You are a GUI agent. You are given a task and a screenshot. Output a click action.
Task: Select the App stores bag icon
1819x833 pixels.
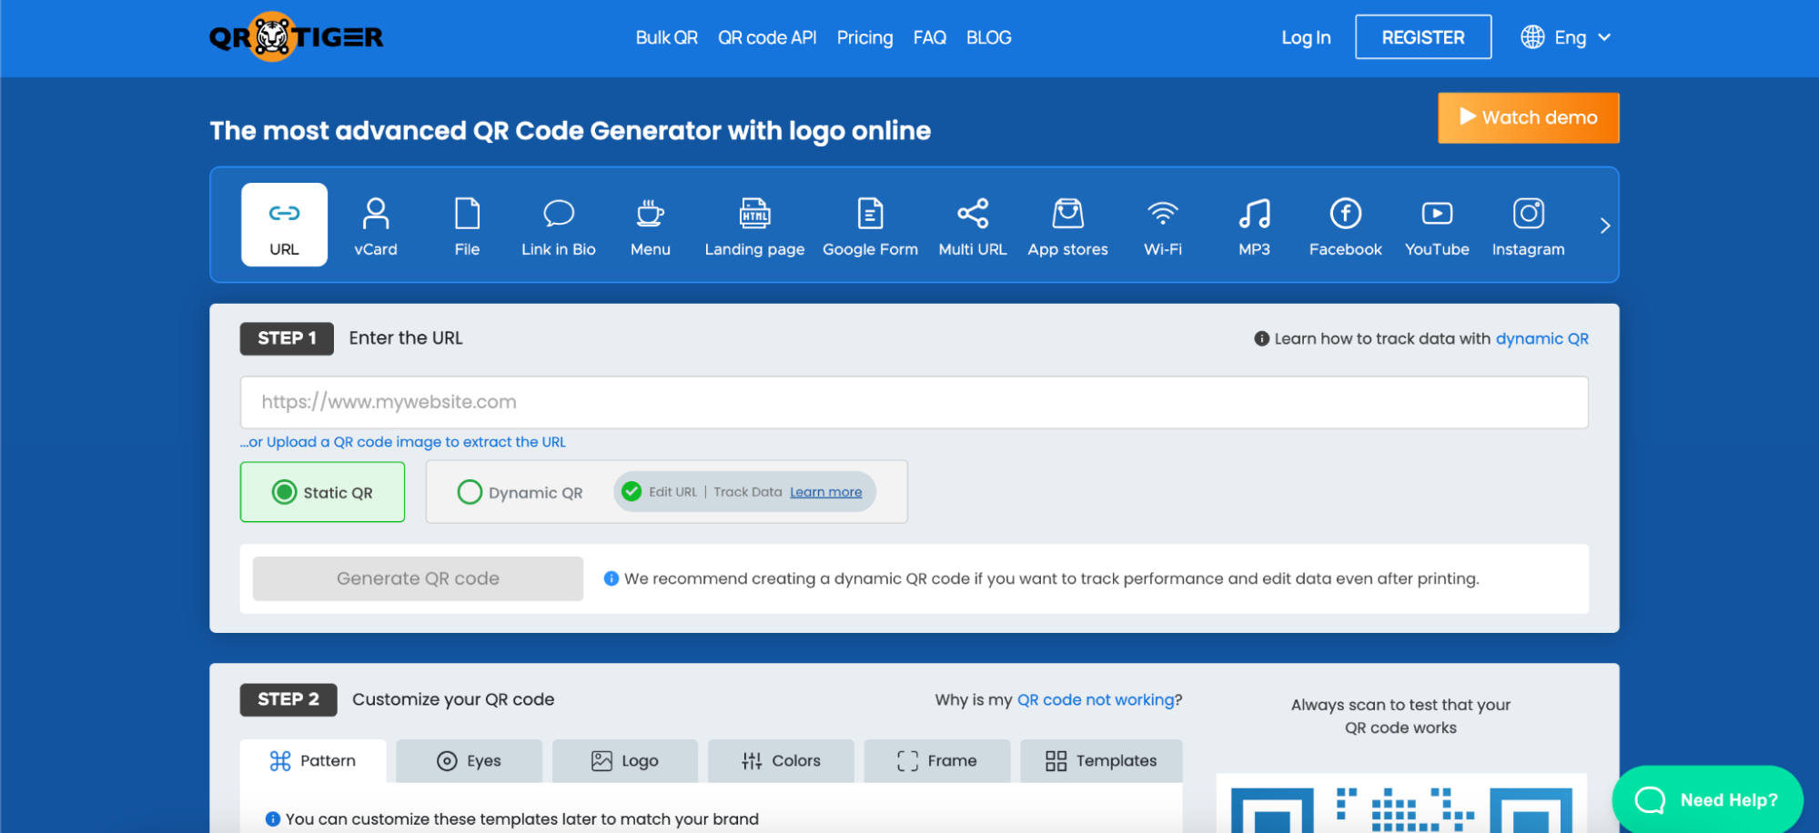click(x=1067, y=214)
